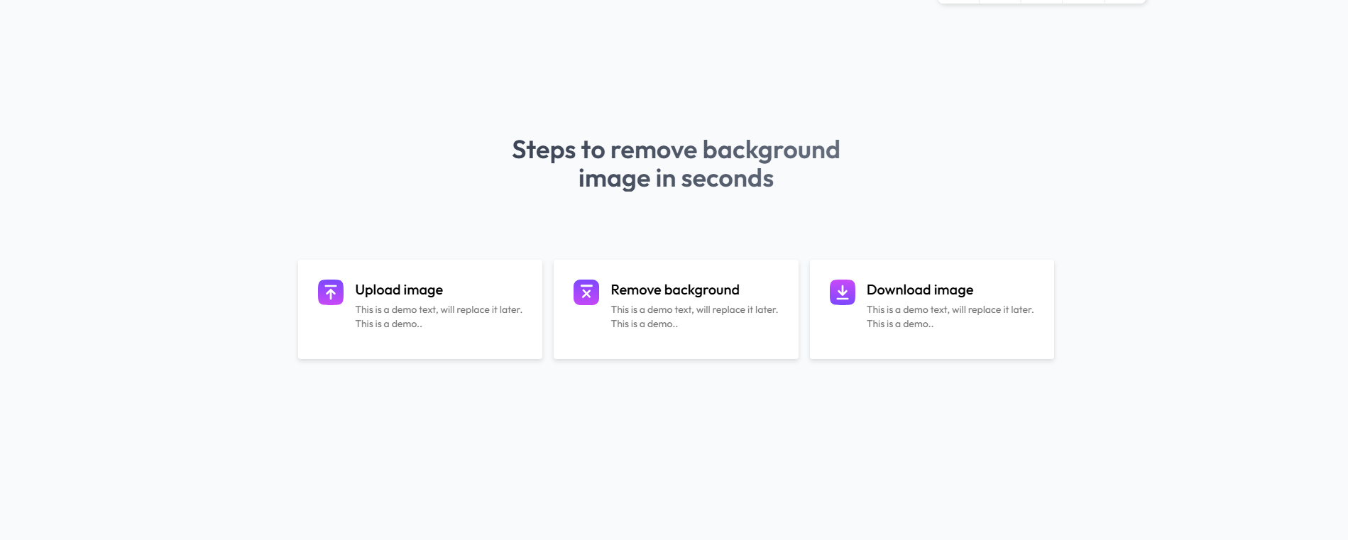
Task: Click 'This is a demo..' in Remove background card
Action: 644,324
